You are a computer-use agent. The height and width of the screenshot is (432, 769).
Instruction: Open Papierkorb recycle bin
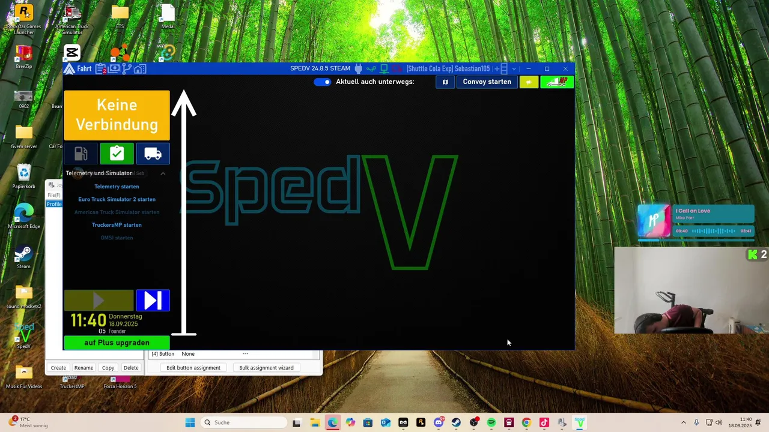24,177
